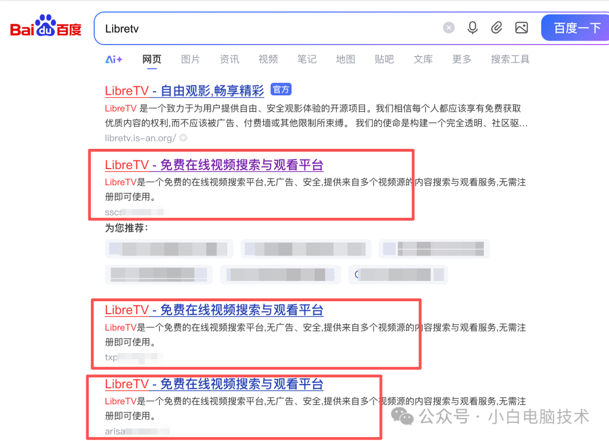Click the Baidu logo
This screenshot has height=441, width=609.
point(46,27)
